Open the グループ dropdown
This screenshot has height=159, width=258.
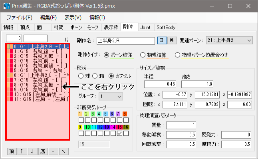tap(111, 96)
